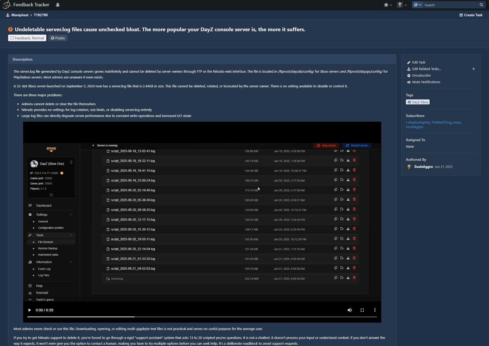This screenshot has height=346, width=489.
Task: Toggle the DayZ (Xbox One) server selector
Action: coord(71,162)
